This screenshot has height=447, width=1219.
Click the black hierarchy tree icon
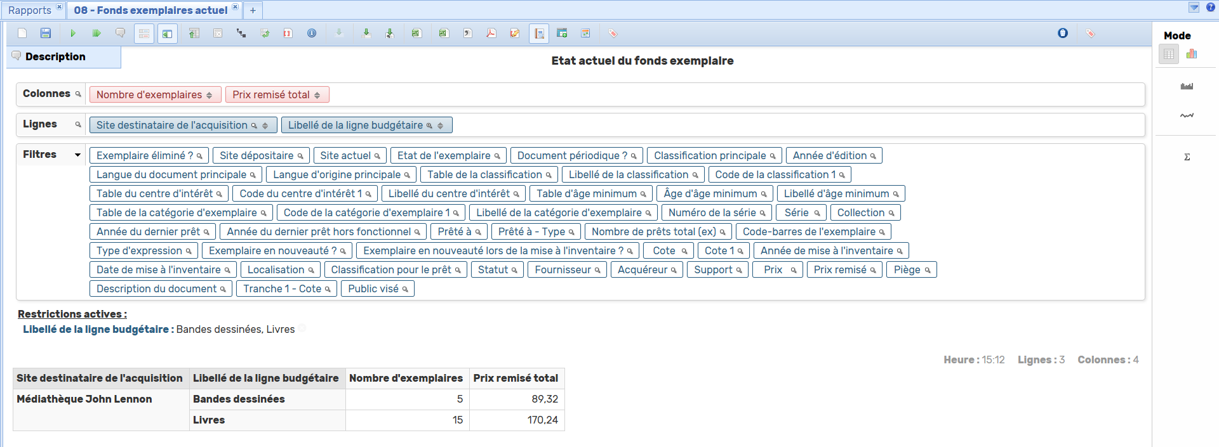click(241, 33)
